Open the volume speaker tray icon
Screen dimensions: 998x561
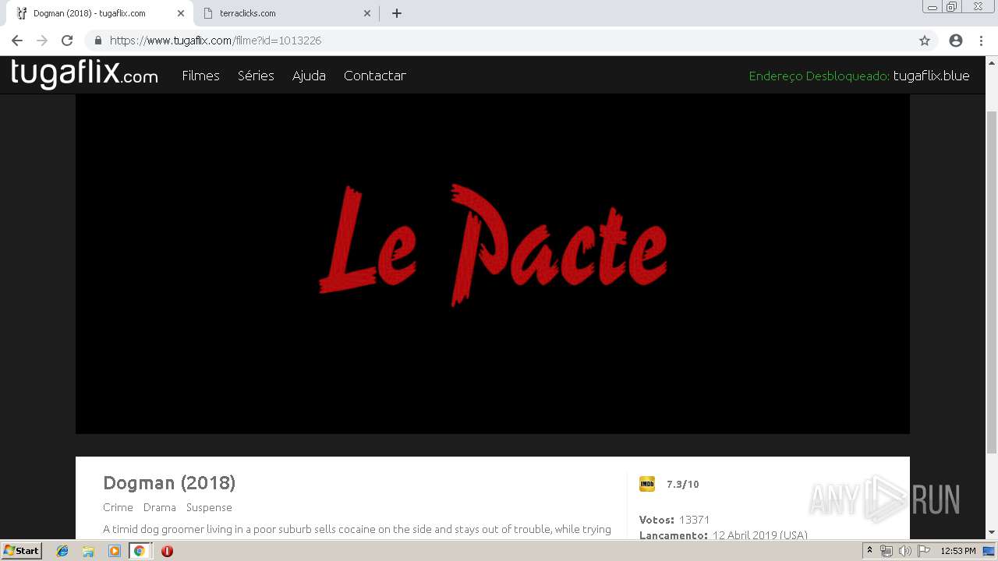point(905,551)
